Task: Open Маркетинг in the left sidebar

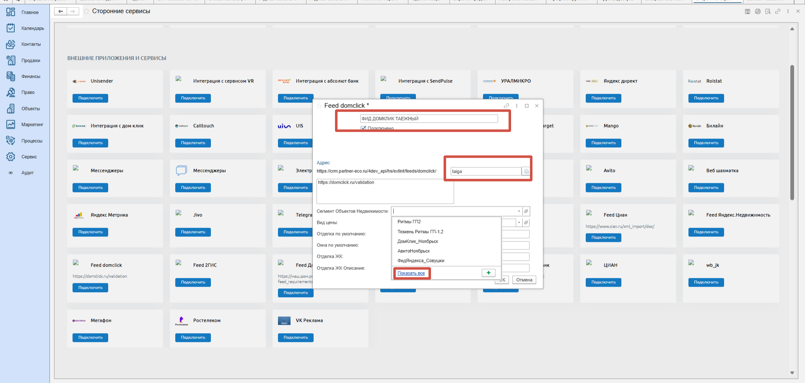Action: (32, 124)
